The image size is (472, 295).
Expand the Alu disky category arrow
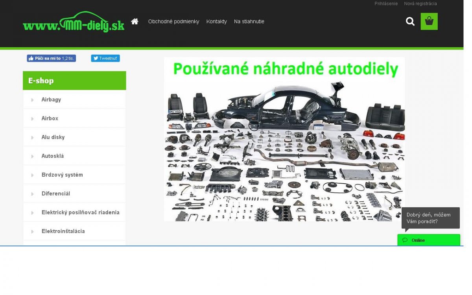click(33, 138)
